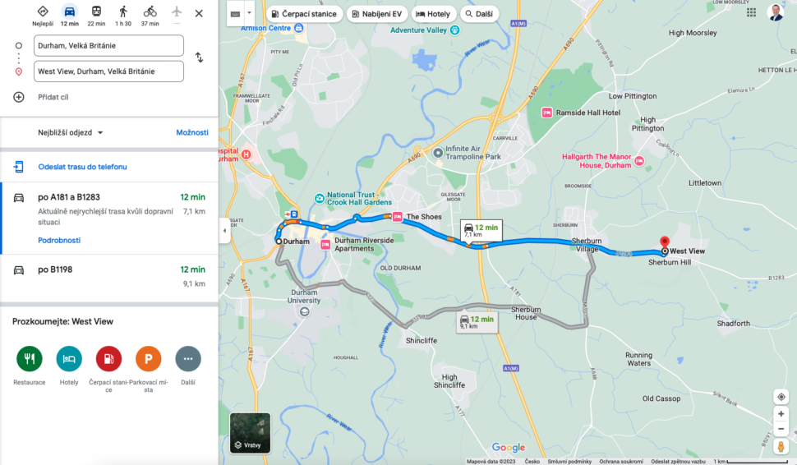Image resolution: width=797 pixels, height=465 pixels.
Task: Choose walking travel mode icon
Action: click(x=123, y=12)
